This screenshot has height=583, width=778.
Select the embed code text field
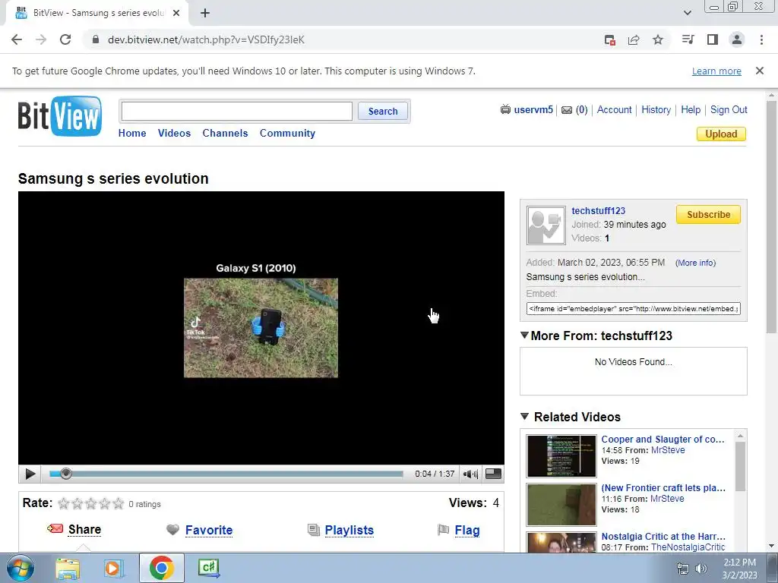pos(633,308)
